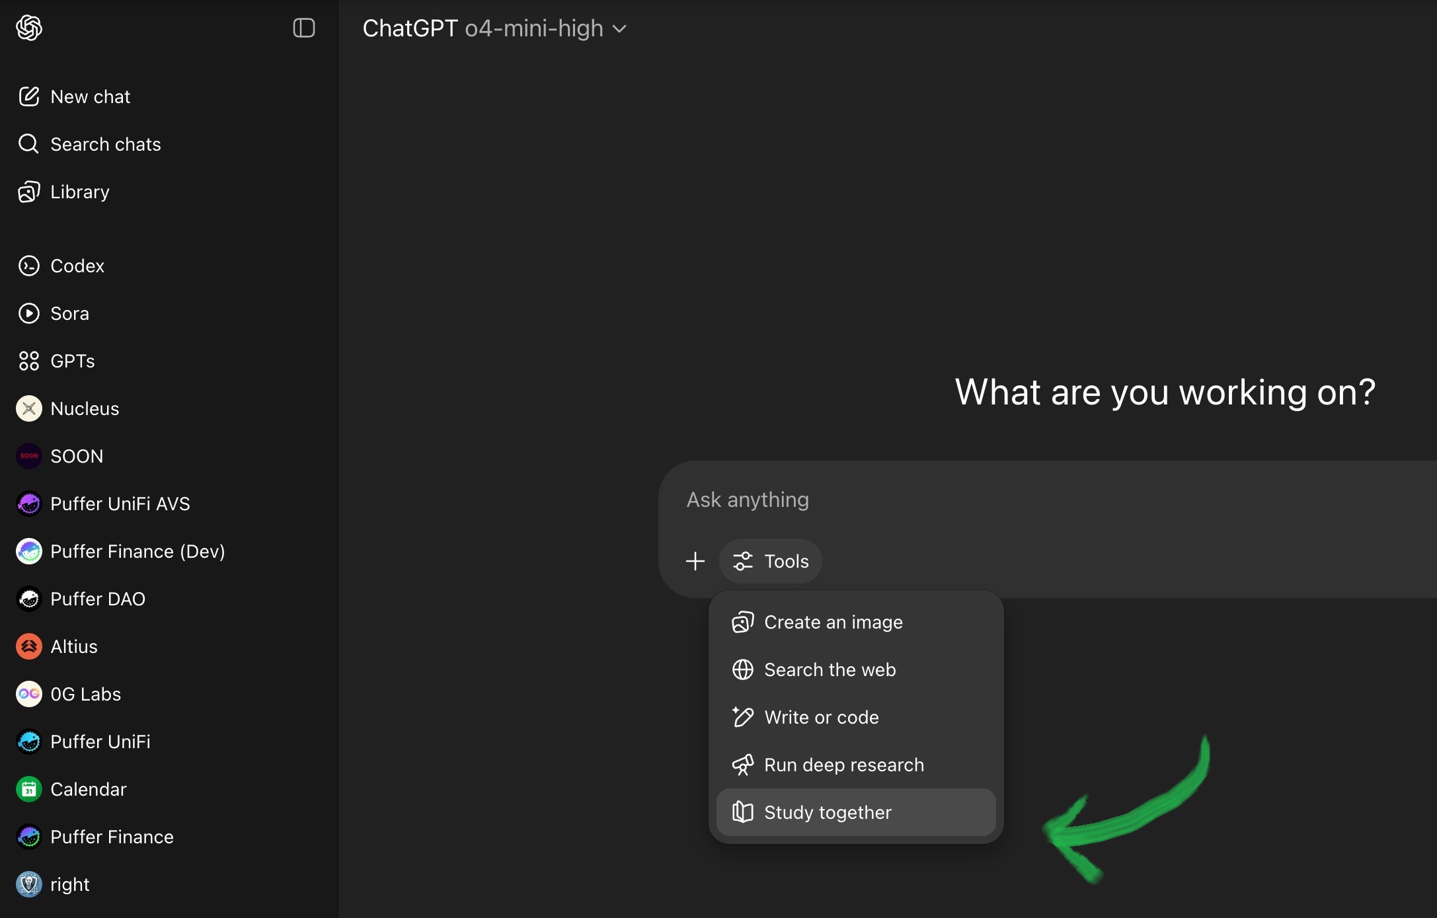Image resolution: width=1437 pixels, height=918 pixels.
Task: Open the Puffer UniFi AVS label
Action: (120, 504)
